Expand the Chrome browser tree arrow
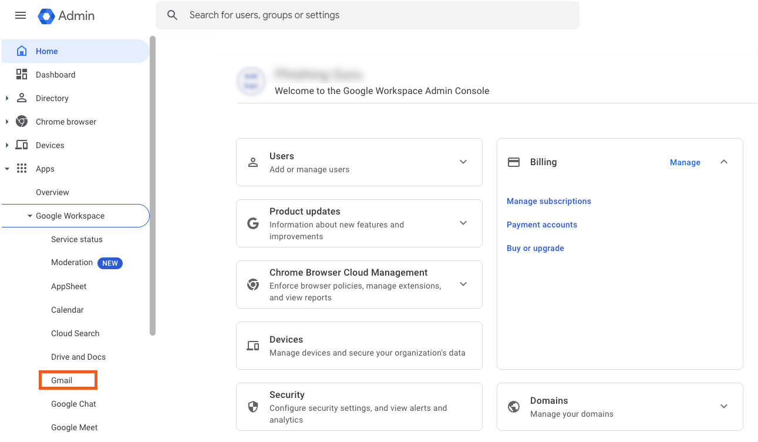This screenshot has height=442, width=758. point(7,122)
